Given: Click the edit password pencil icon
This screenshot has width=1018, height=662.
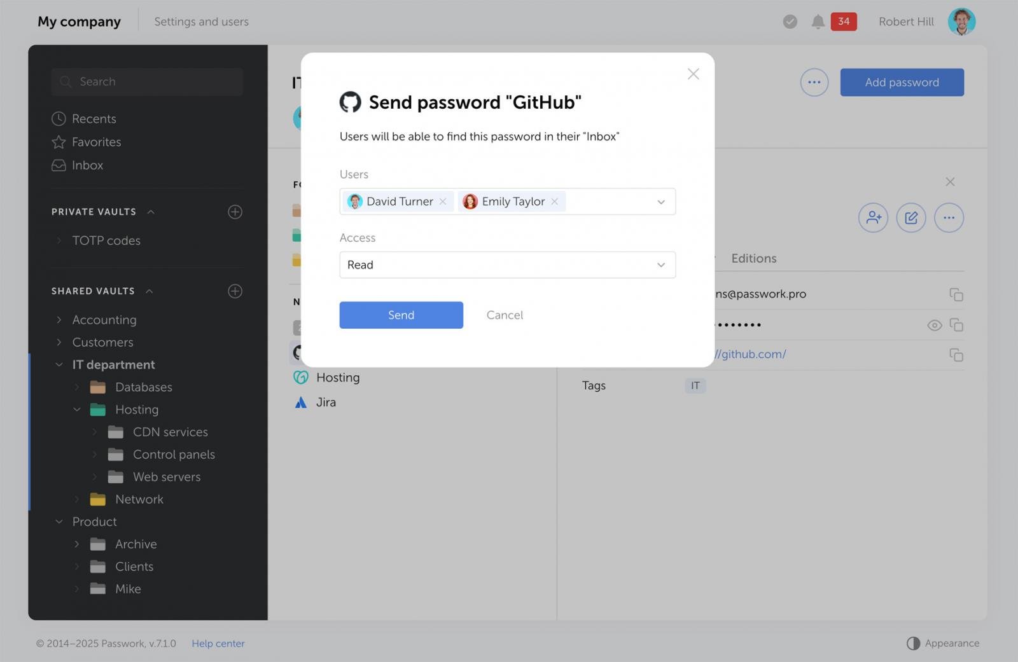Looking at the screenshot, I should [x=910, y=217].
